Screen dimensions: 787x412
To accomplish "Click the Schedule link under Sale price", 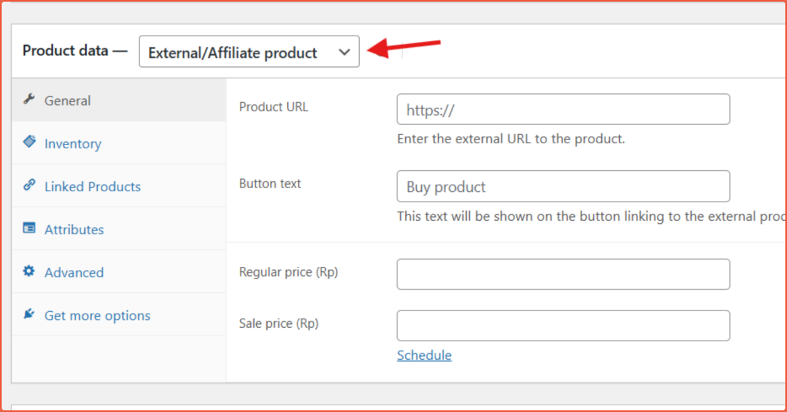I will pos(424,355).
